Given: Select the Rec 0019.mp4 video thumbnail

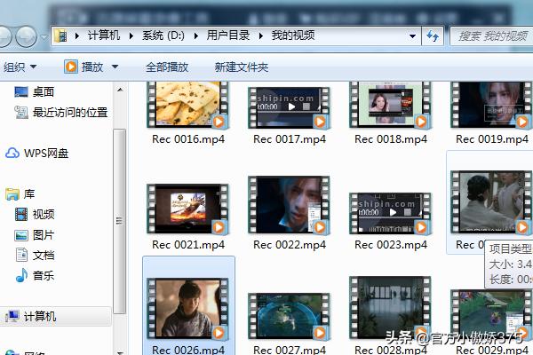Looking at the screenshot, I should [x=491, y=105].
